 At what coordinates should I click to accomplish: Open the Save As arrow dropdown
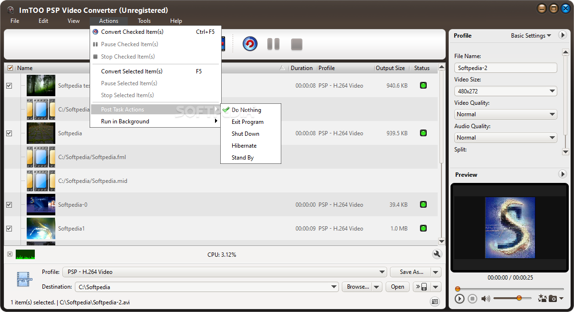[x=436, y=272]
